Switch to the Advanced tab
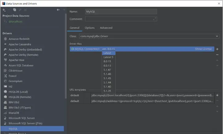Screen dimensions: 223x134 coord(106,28)
